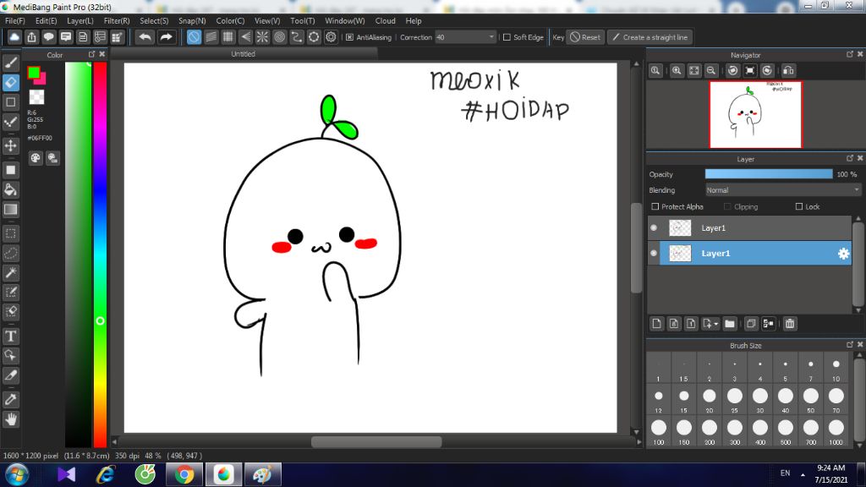Enable the parallel snap guide
Viewport: 866px width, 487px height.
point(211,37)
